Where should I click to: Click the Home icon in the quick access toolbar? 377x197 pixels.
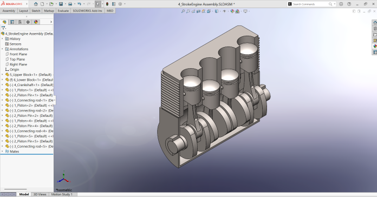(x=36, y=4)
